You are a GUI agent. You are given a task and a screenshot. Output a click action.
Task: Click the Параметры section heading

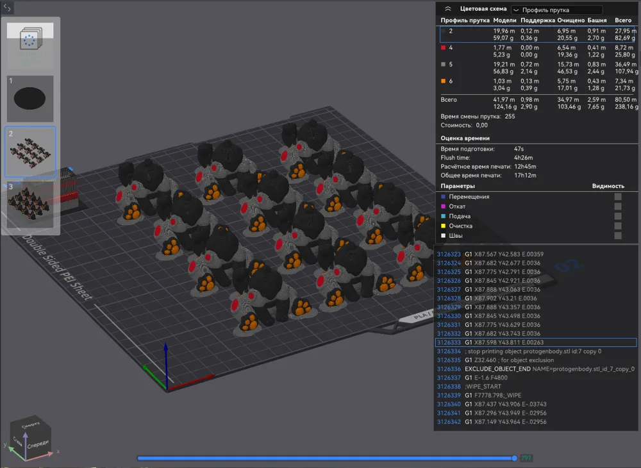pos(458,186)
